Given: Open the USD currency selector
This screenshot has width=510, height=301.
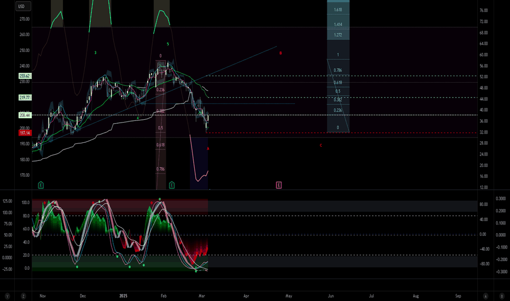Looking at the screenshot, I should click(23, 6).
